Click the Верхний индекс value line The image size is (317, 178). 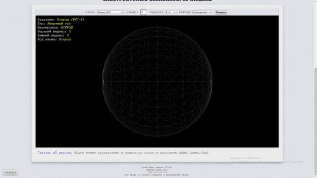coord(54,32)
